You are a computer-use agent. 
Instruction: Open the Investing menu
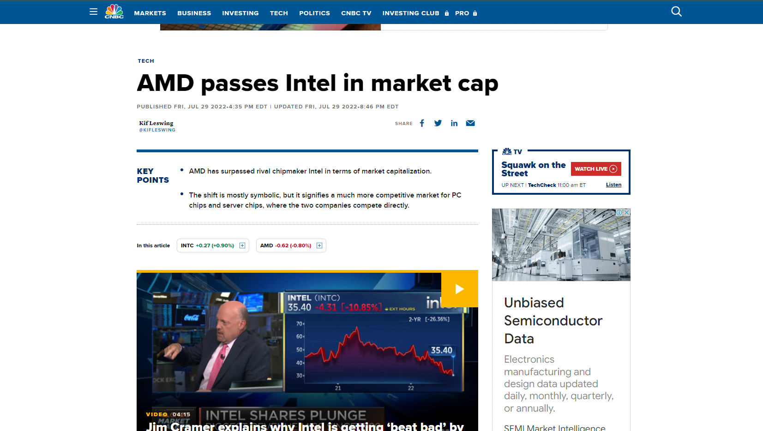(x=240, y=13)
